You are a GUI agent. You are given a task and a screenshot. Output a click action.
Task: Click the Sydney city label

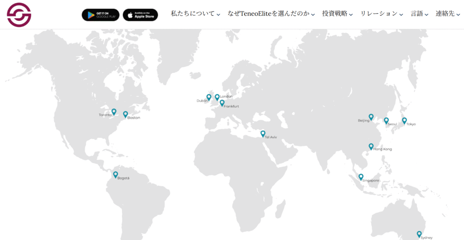(426, 238)
